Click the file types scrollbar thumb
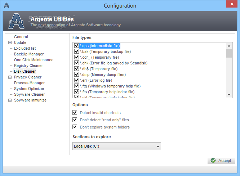 click(229, 53)
